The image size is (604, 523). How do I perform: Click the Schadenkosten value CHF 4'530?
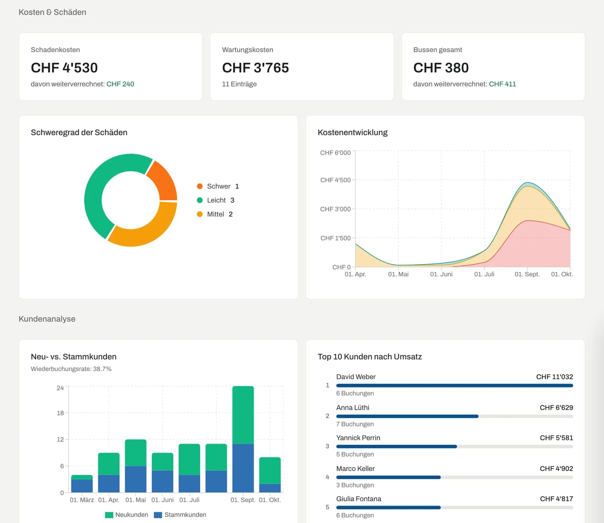click(64, 68)
